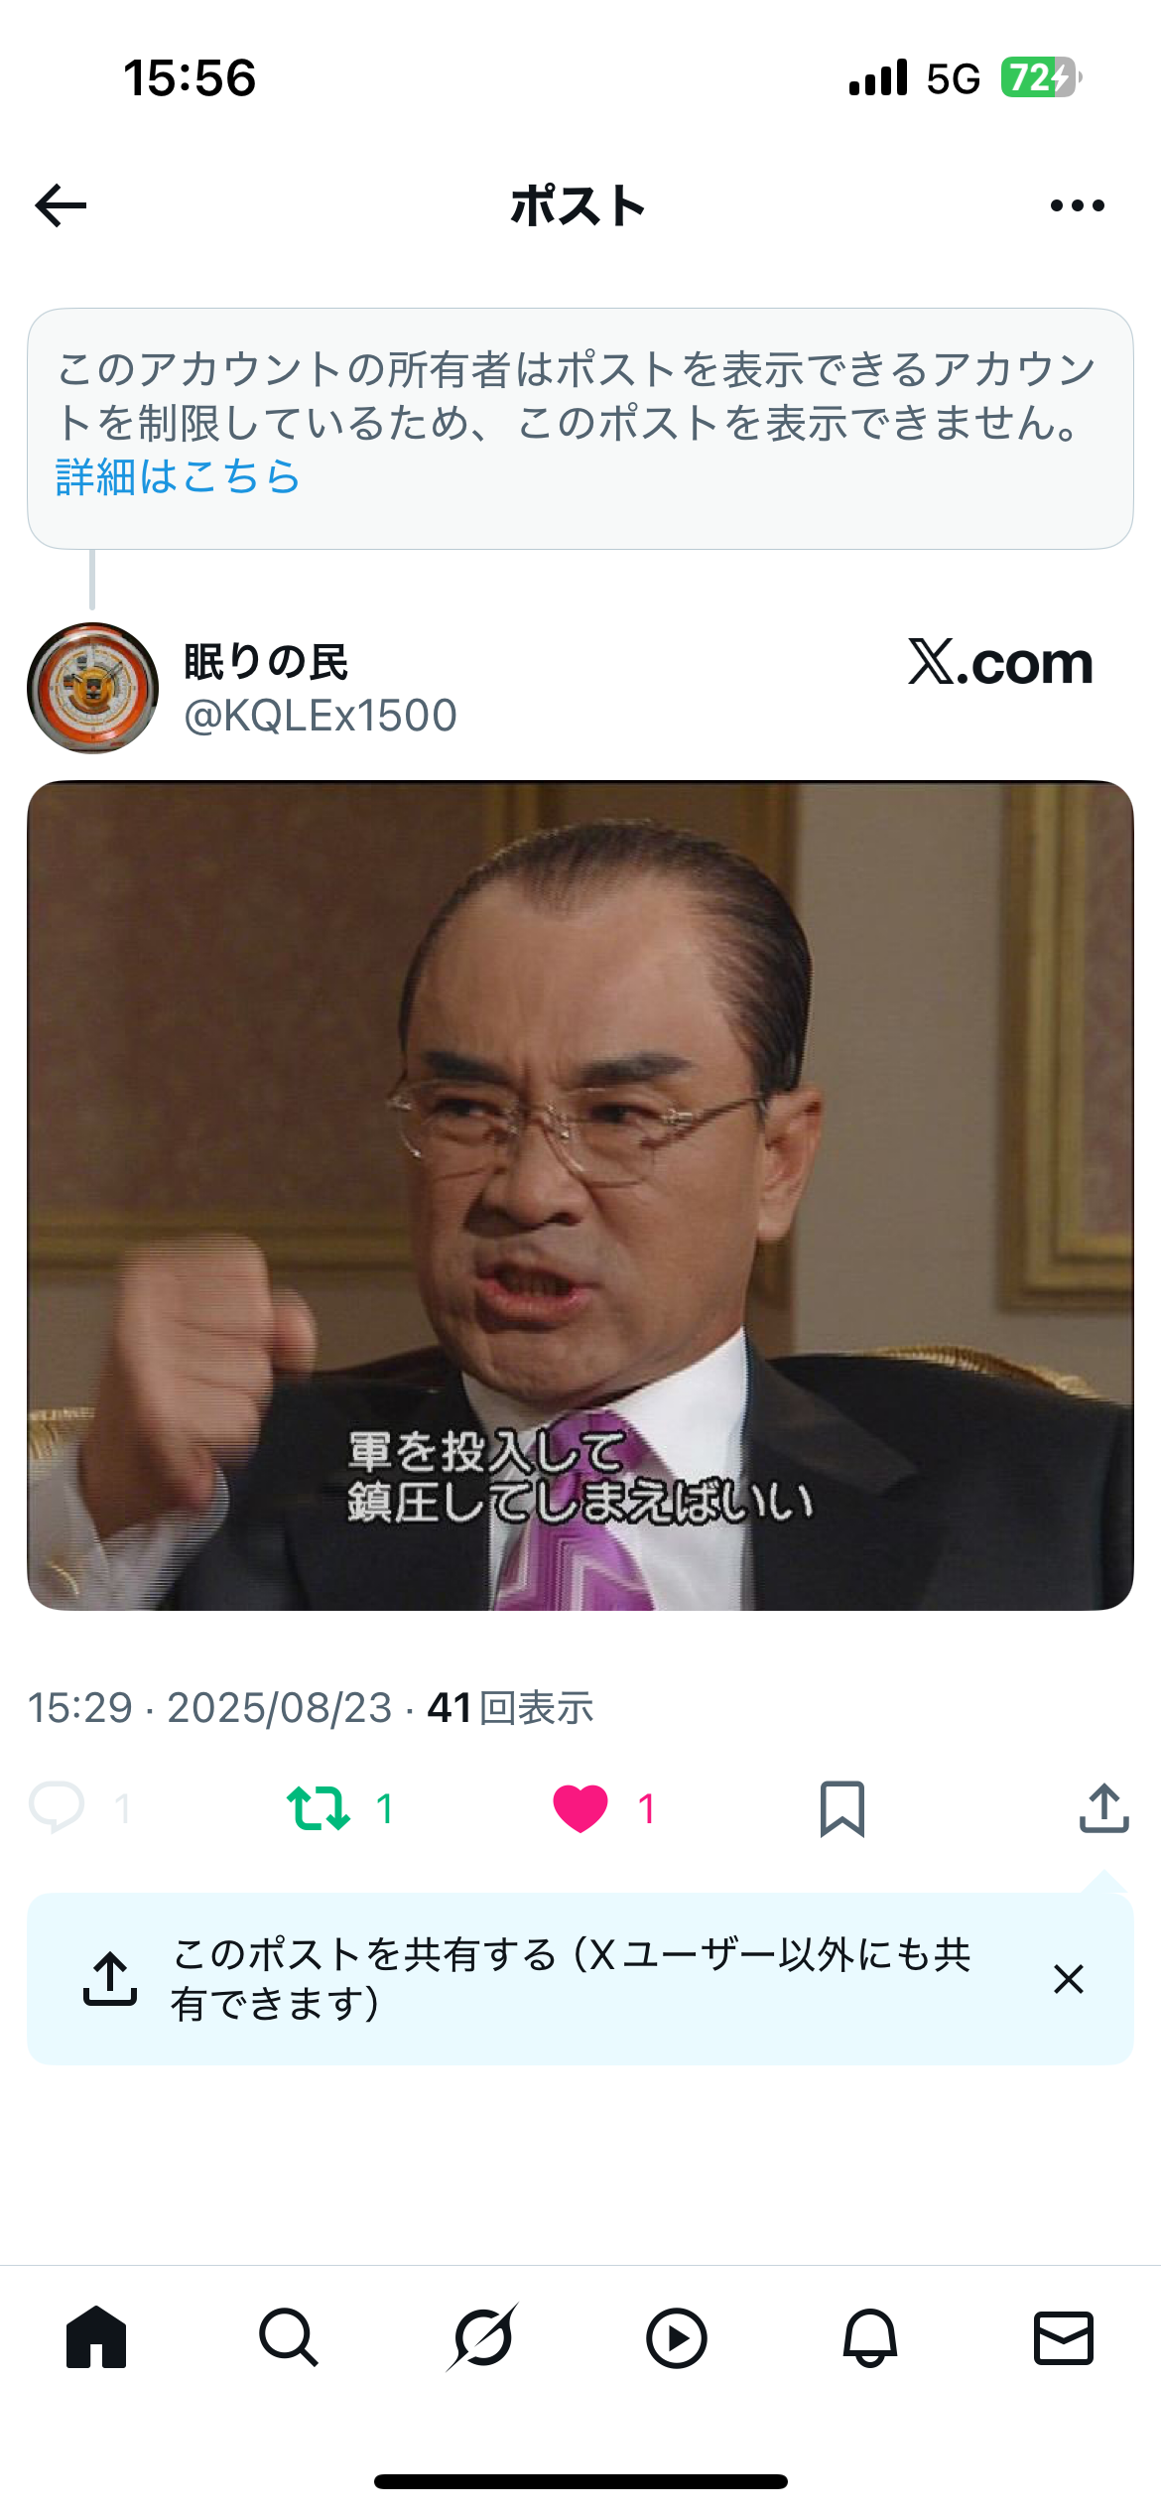Open the Grok tab icon

click(482, 2337)
